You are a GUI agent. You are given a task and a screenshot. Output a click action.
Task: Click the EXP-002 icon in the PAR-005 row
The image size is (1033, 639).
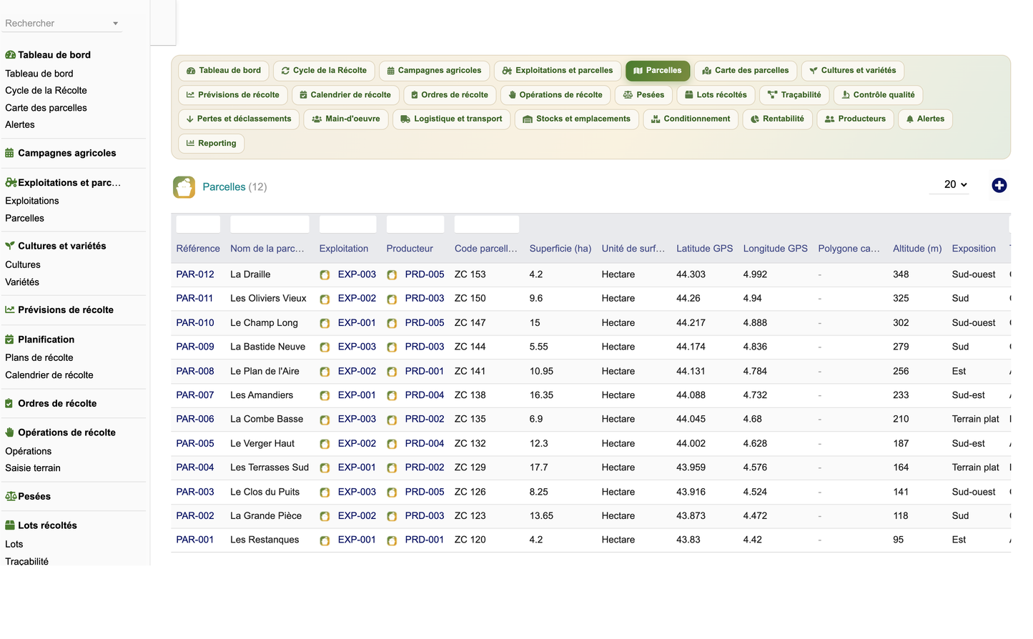(325, 445)
